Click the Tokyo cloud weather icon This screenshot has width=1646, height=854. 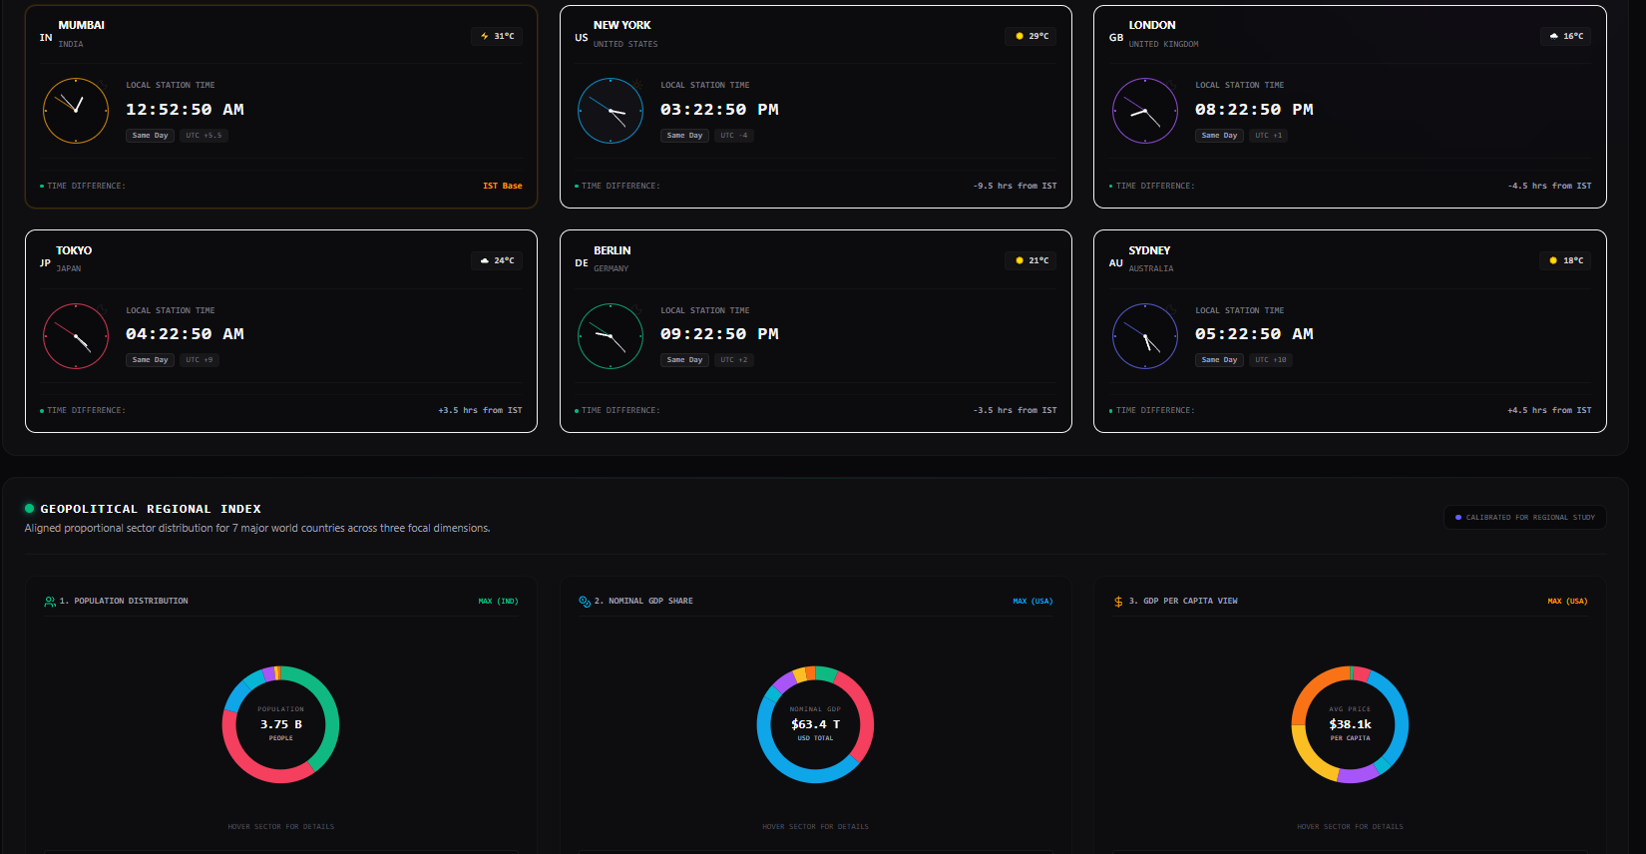[485, 260]
